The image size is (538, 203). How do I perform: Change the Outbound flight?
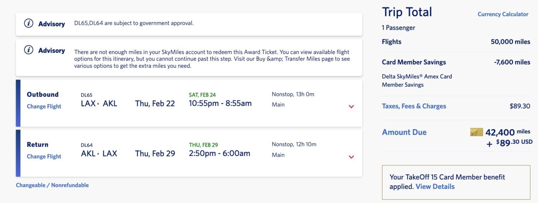[x=44, y=107]
